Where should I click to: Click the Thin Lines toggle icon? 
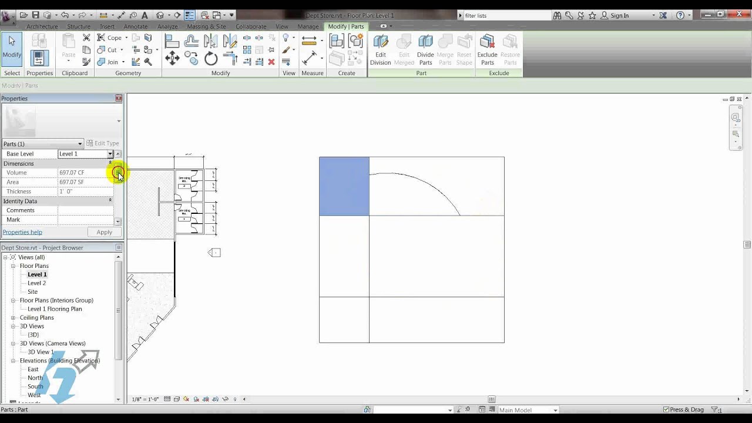(190, 15)
